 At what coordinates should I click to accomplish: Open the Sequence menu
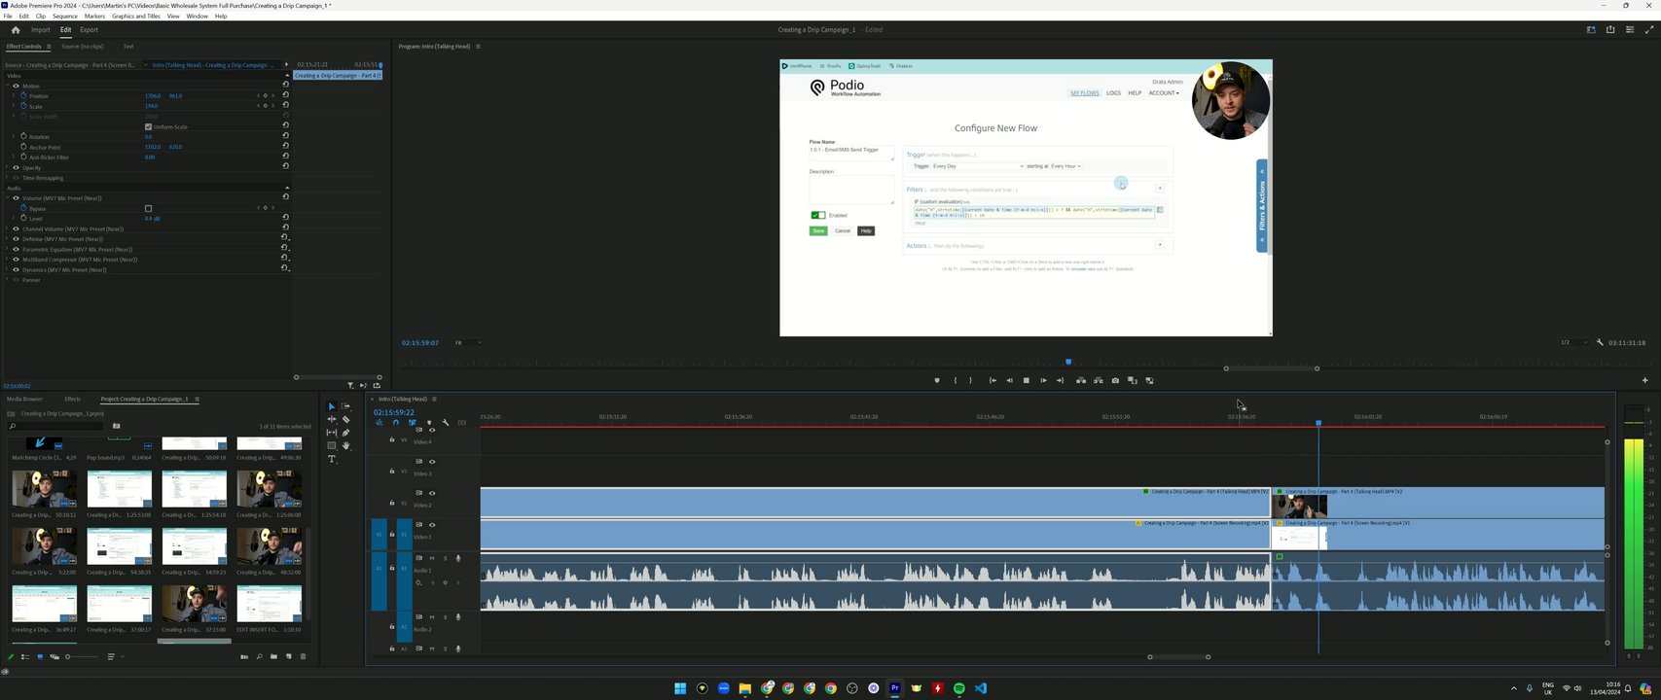pos(65,17)
